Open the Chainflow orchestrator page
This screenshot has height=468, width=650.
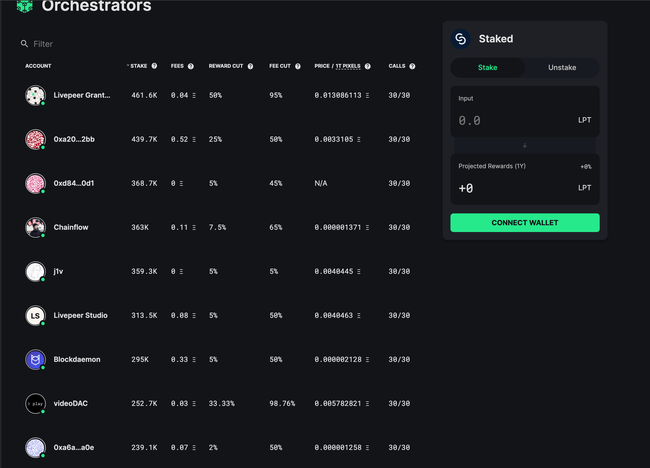[71, 228]
